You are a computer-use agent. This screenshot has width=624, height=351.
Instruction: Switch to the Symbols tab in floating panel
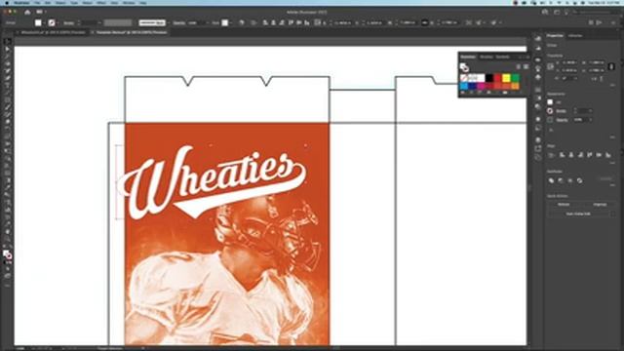tap(502, 57)
